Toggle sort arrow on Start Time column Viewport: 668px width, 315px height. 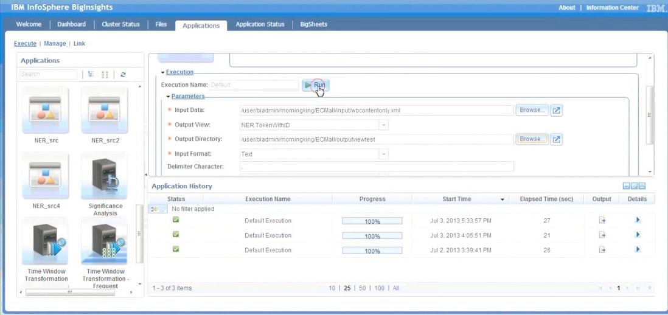pyautogui.click(x=503, y=199)
